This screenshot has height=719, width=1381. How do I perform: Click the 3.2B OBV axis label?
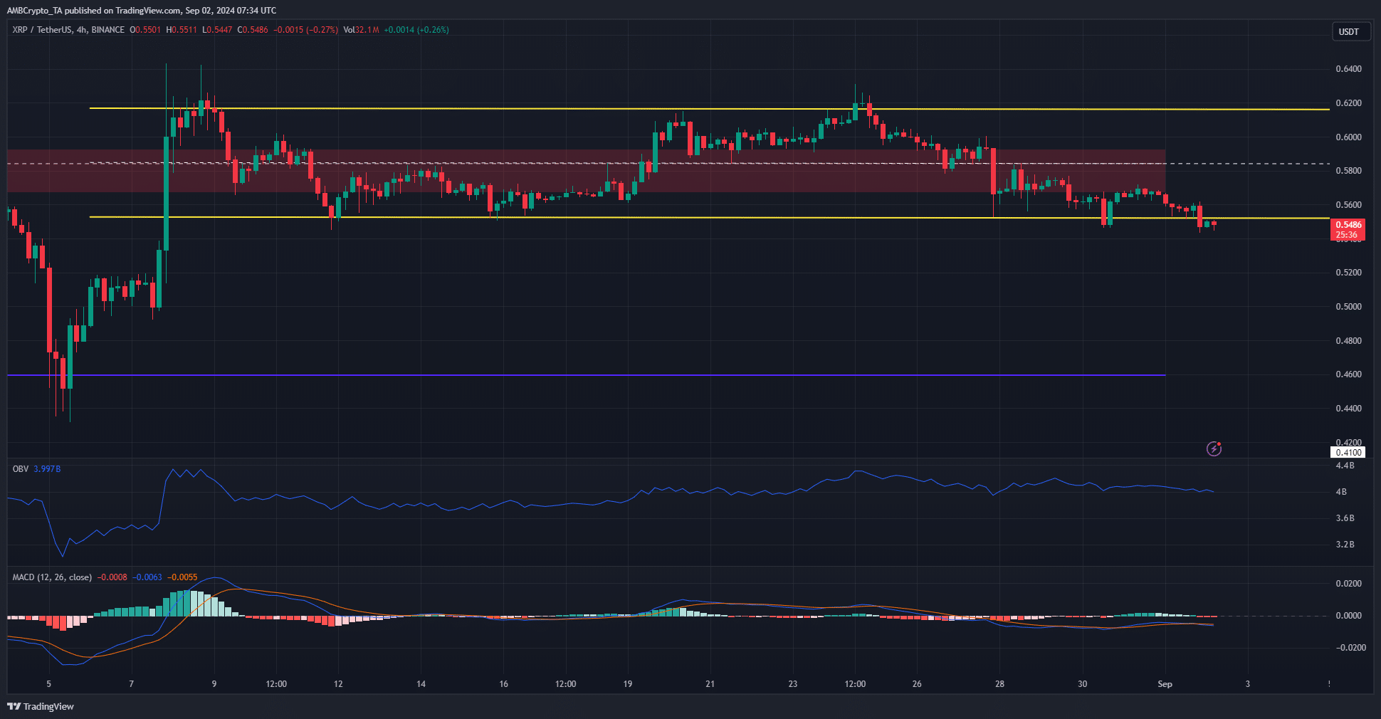pyautogui.click(x=1345, y=545)
